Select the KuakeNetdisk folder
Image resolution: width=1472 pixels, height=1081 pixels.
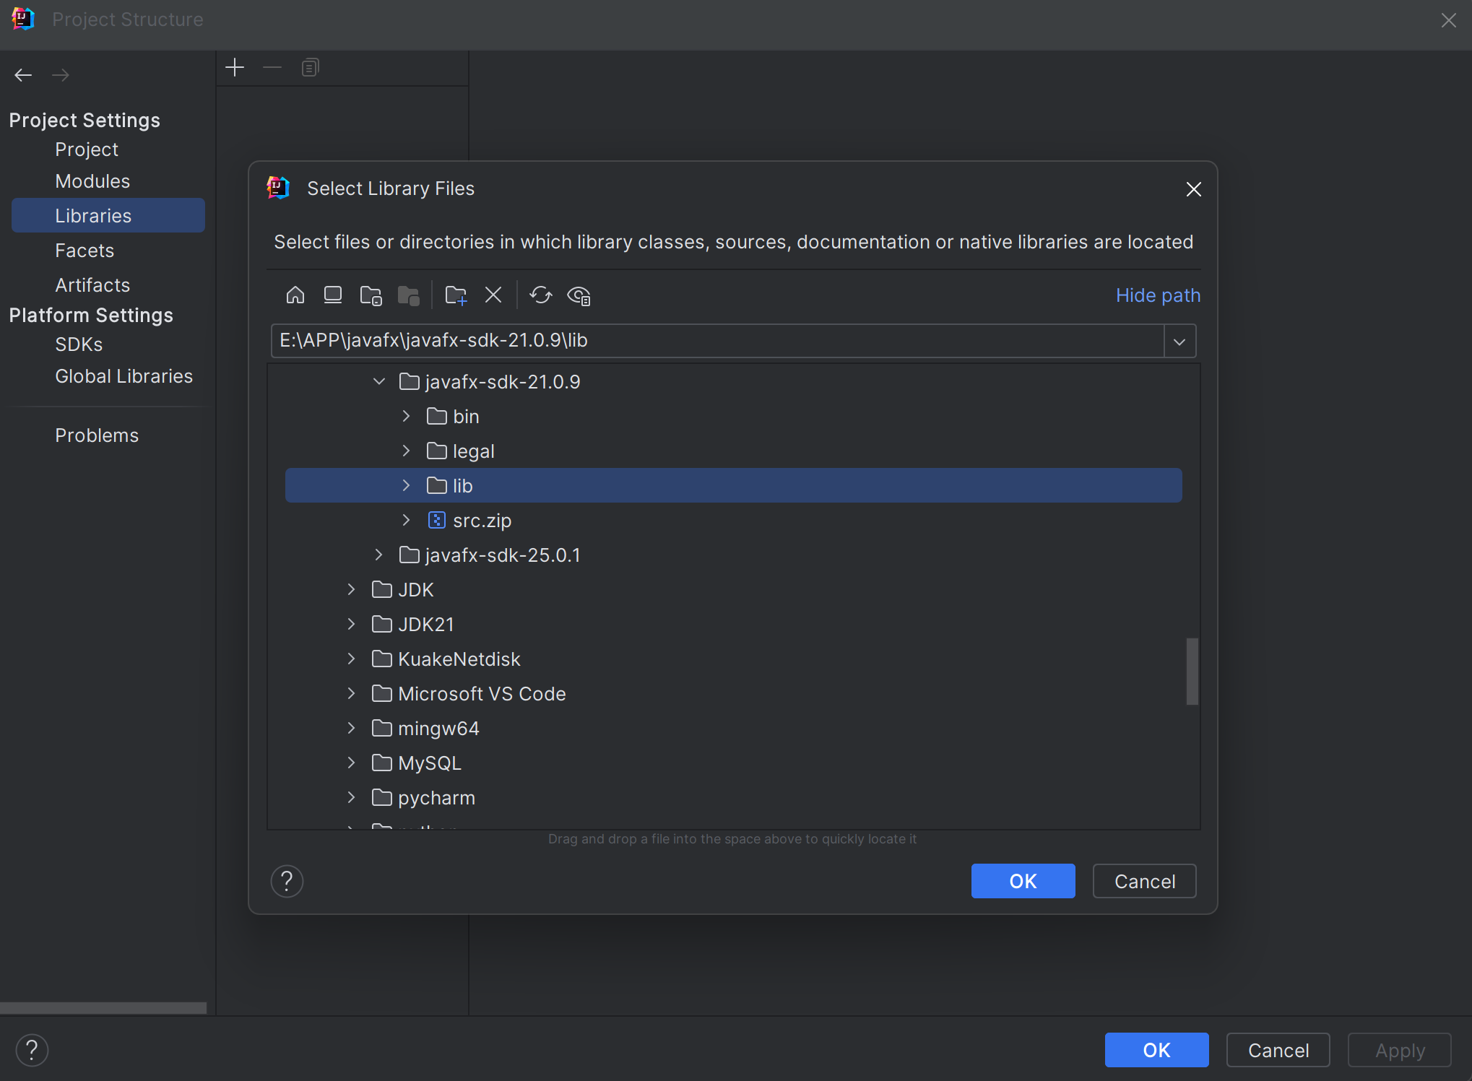point(734,659)
